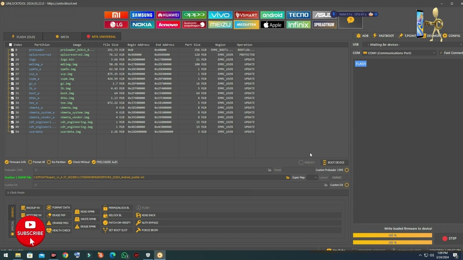Select the Infinix brand logo
463x260 pixels.
pyautogui.click(x=298, y=25)
